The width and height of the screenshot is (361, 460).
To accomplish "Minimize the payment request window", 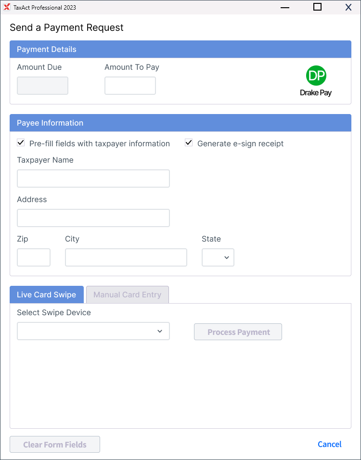I will pos(286,7).
